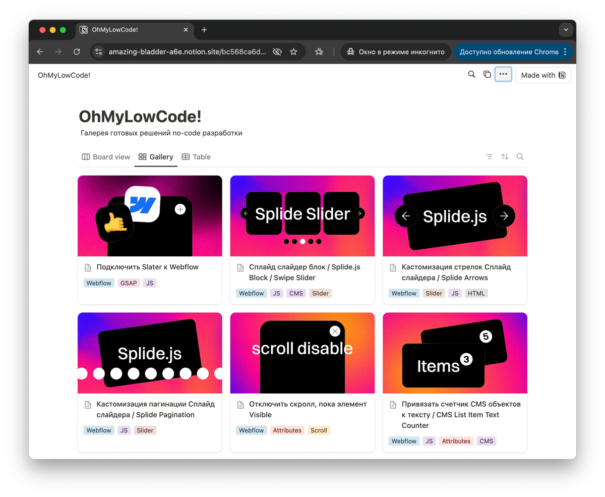Screen dimensions: 605x497
Task: Open the Items counter card thumbnail
Action: pos(455,353)
